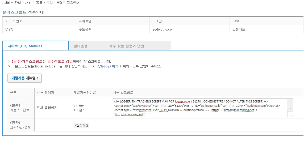Viewport: 308px width, 141px height.
Task: Go to 서비스 목록 in the breadcrumb
Action: pos(34,3)
